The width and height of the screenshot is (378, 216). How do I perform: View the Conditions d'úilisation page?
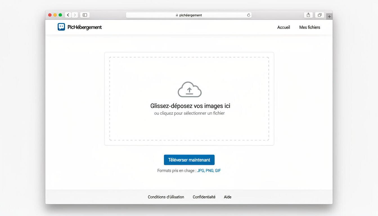pyautogui.click(x=166, y=197)
